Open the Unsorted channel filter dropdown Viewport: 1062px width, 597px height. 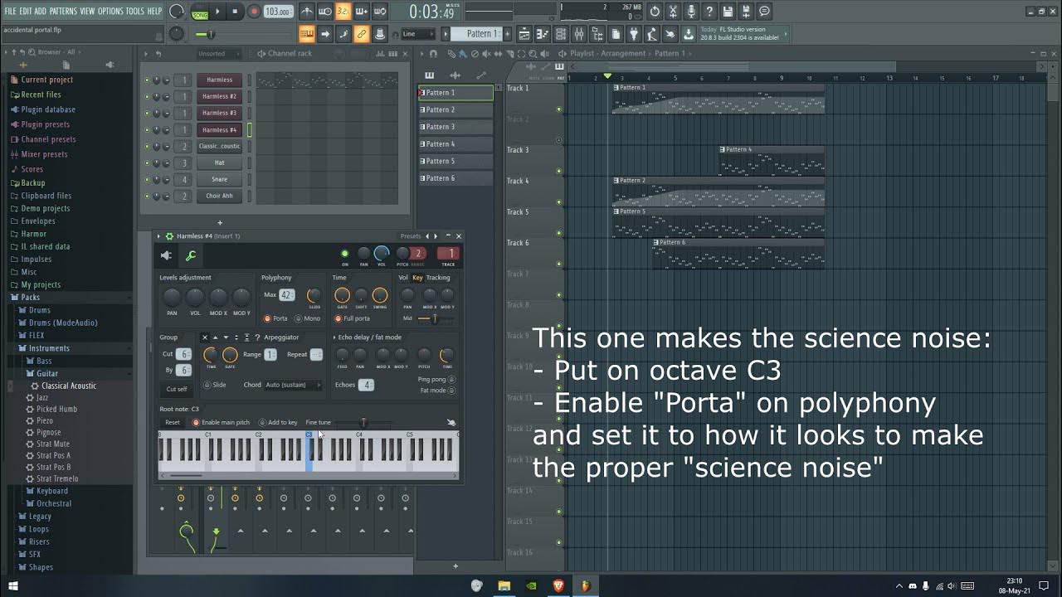point(219,54)
